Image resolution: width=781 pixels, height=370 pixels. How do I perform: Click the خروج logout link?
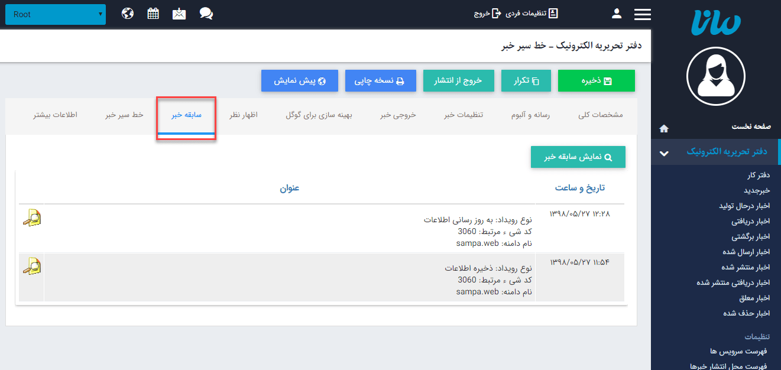point(487,14)
